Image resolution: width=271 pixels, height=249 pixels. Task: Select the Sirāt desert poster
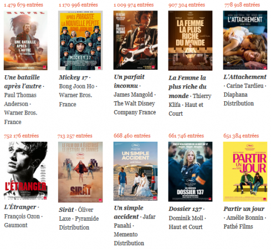(80, 172)
